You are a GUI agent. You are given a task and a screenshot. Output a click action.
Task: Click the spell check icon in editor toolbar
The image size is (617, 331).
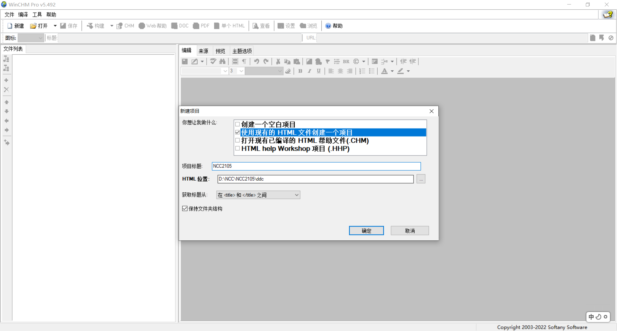pos(213,61)
